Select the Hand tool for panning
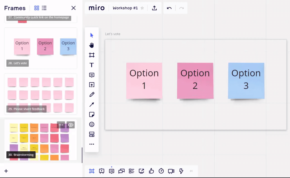The height and width of the screenshot is (178, 290). (x=92, y=45)
